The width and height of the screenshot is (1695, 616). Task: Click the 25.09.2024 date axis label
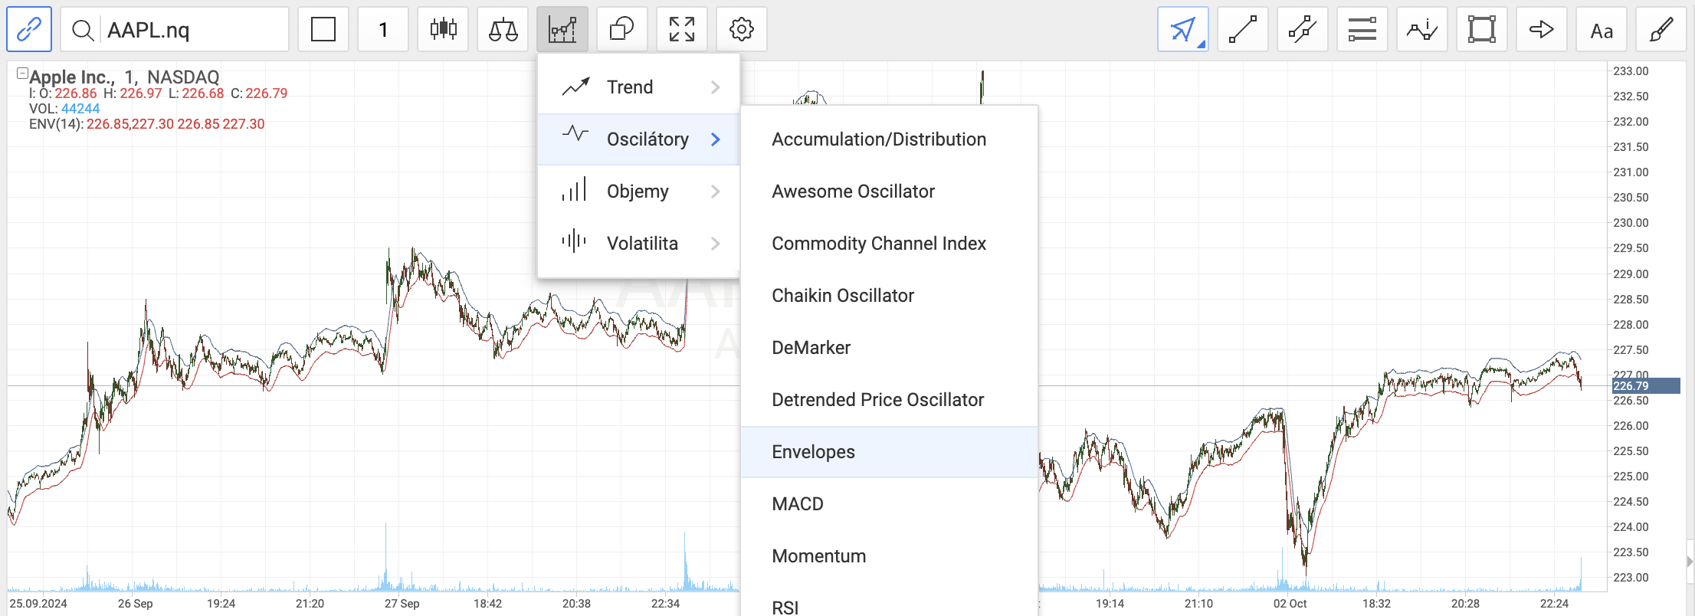pos(38,604)
